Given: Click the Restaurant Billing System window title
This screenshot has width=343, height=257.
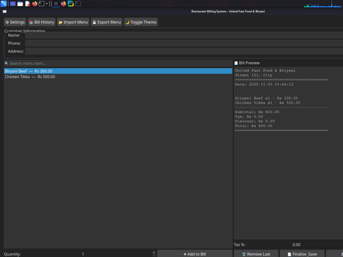Looking at the screenshot, I should (228, 11).
